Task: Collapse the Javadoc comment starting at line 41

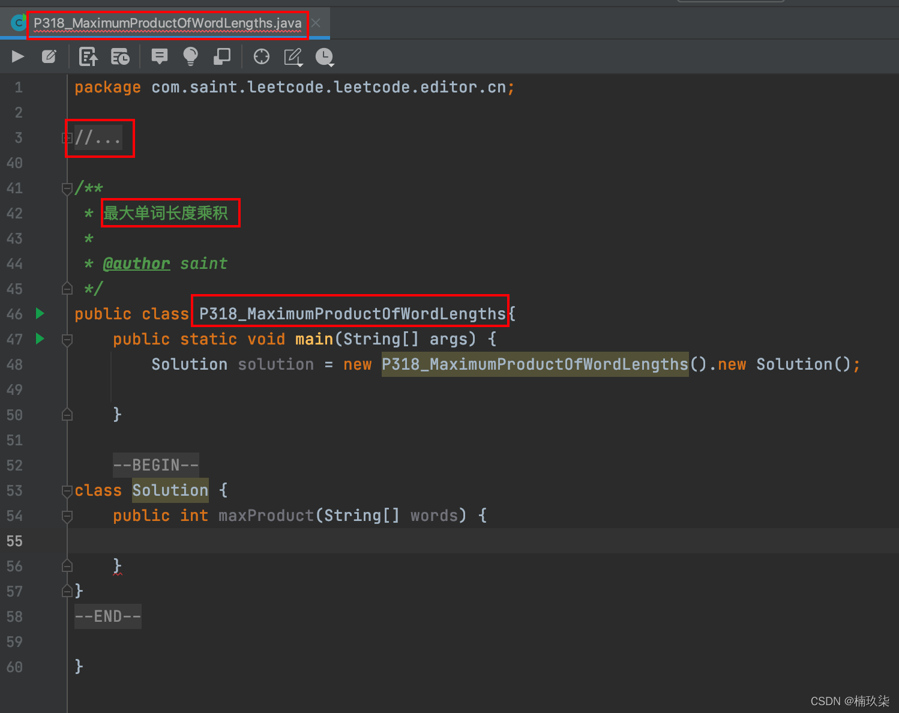Action: 67,188
